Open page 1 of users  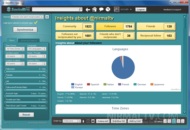170,121
